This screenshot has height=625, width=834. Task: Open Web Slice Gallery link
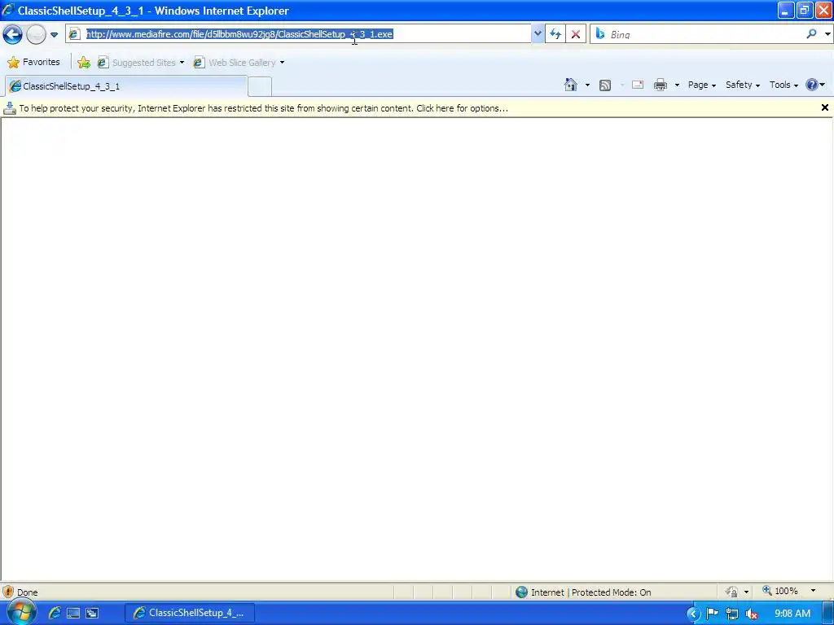point(235,62)
